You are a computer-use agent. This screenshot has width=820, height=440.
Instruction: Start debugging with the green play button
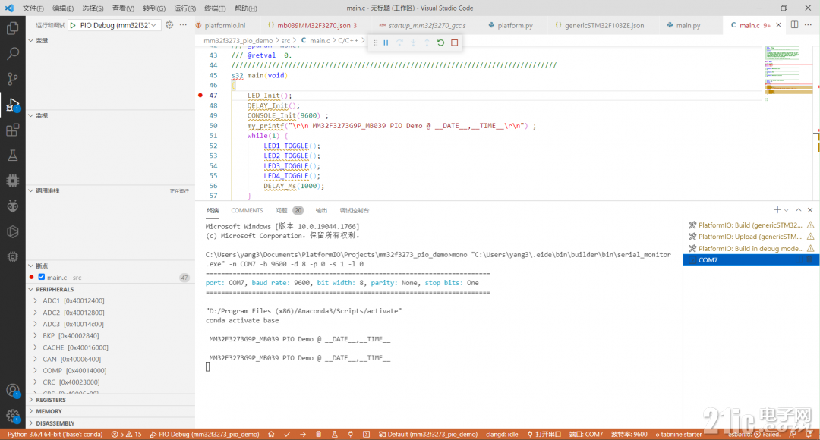point(73,25)
